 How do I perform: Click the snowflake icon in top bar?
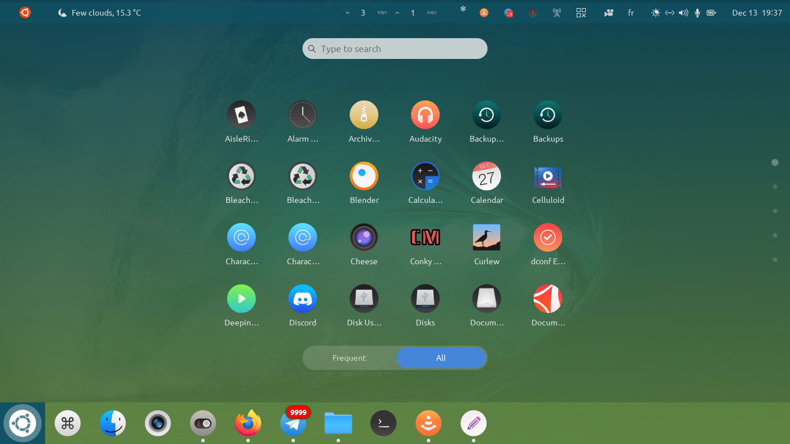click(x=463, y=9)
